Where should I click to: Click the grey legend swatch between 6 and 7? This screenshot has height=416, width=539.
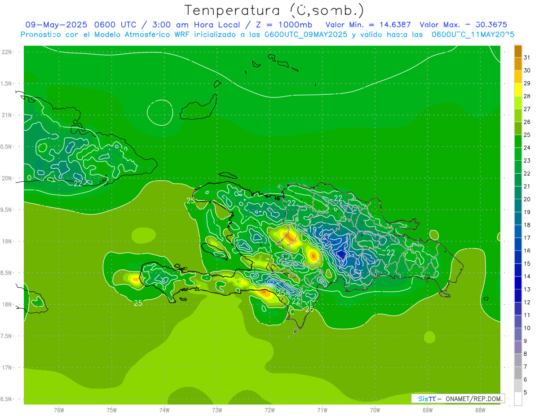tap(518, 373)
